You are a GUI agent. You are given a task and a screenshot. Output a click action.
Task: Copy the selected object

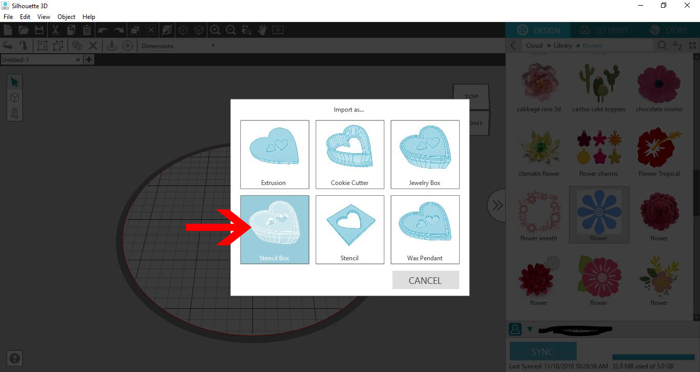tap(71, 30)
